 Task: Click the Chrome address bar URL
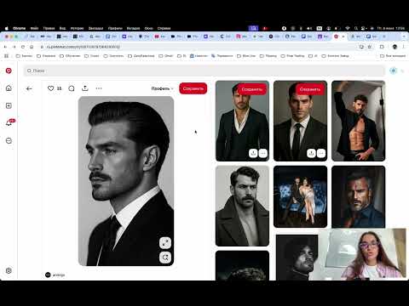[x=84, y=47]
